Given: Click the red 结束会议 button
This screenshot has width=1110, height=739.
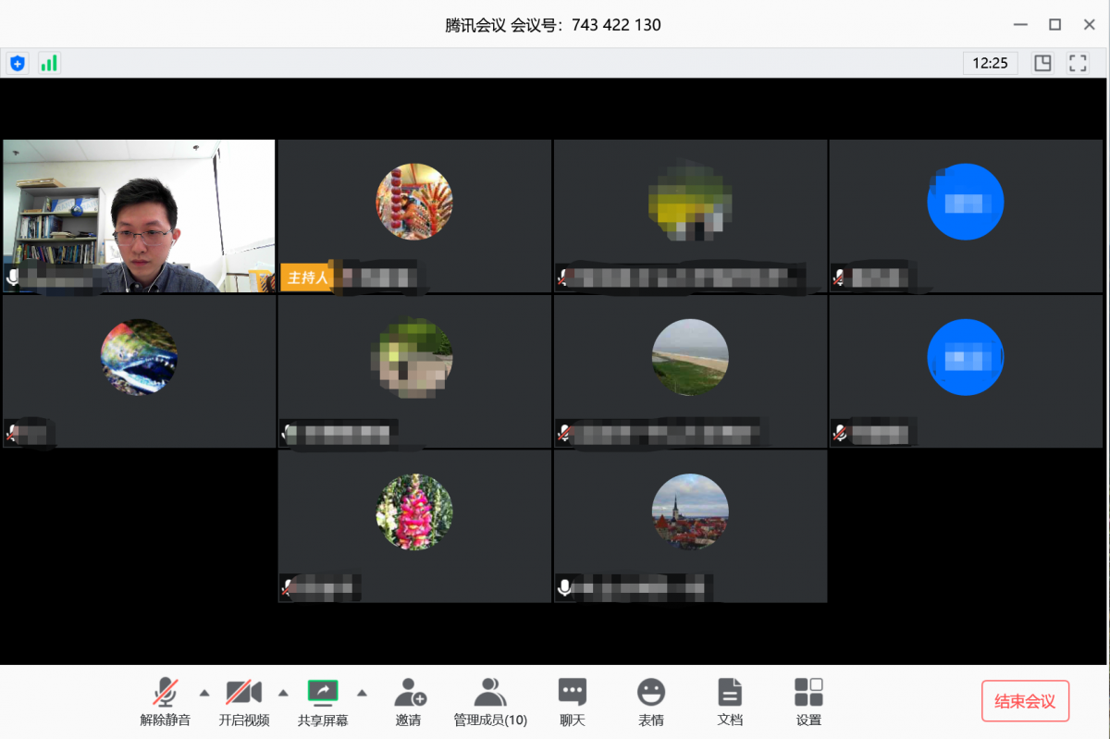Looking at the screenshot, I should (1025, 701).
